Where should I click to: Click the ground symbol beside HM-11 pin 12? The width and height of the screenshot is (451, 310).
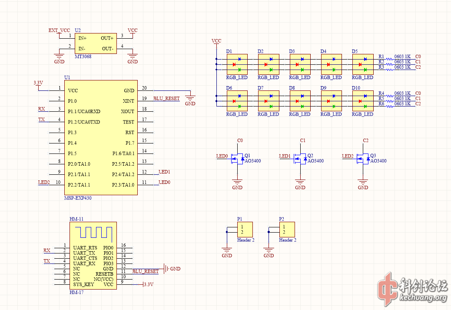click(x=166, y=269)
